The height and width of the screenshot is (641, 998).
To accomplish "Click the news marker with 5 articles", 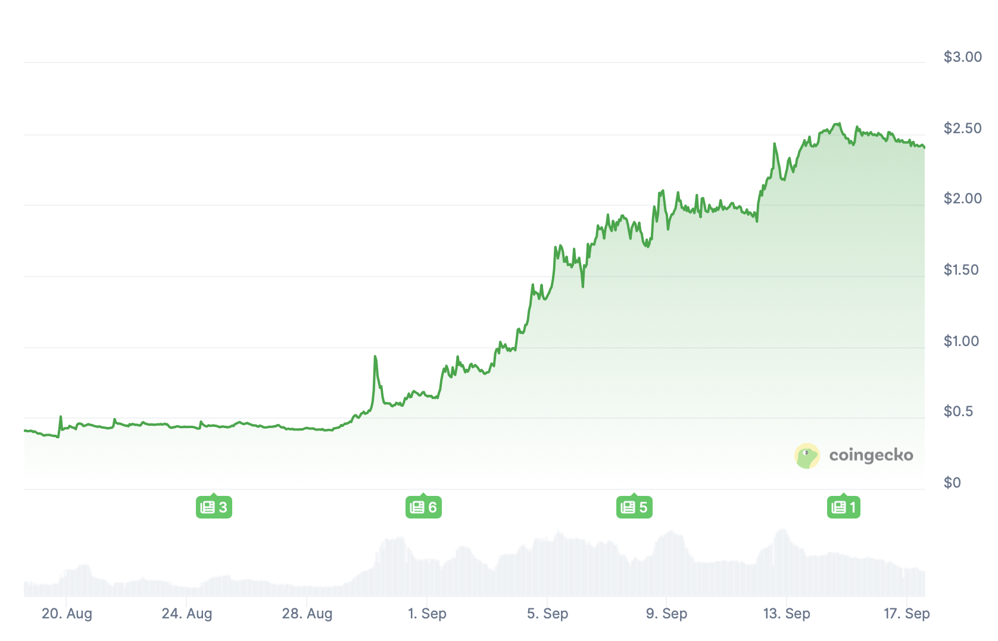I will pos(634,507).
